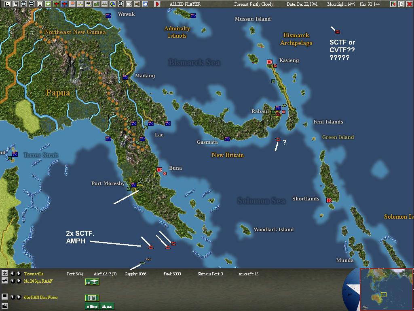Screen dimensions: 414x311
Task: Show previous land unit before 6th RAN Base Force
Action: (13, 297)
